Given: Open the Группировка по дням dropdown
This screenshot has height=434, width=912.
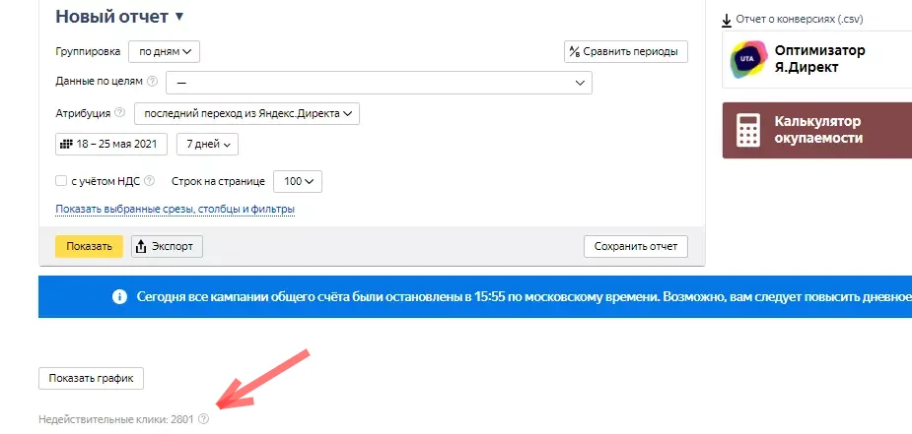Looking at the screenshot, I should click(x=164, y=51).
